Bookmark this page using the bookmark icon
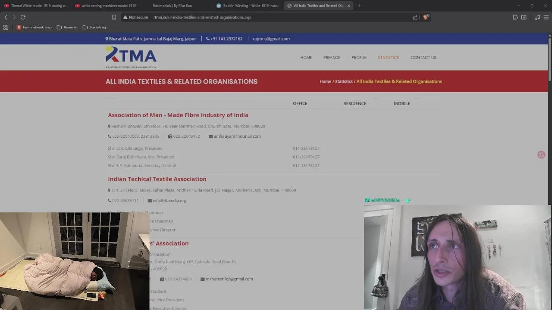The width and height of the screenshot is (552, 310). point(114,17)
